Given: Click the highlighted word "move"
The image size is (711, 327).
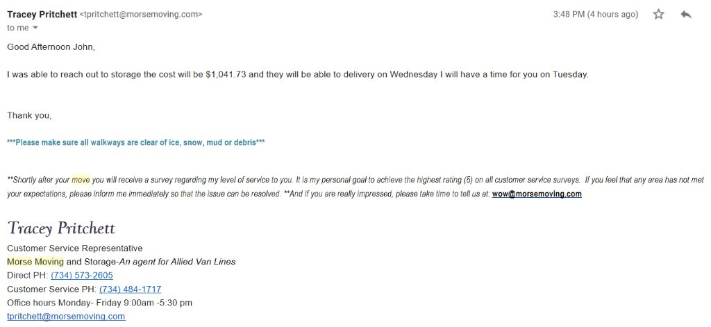Looking at the screenshot, I should (81, 180).
